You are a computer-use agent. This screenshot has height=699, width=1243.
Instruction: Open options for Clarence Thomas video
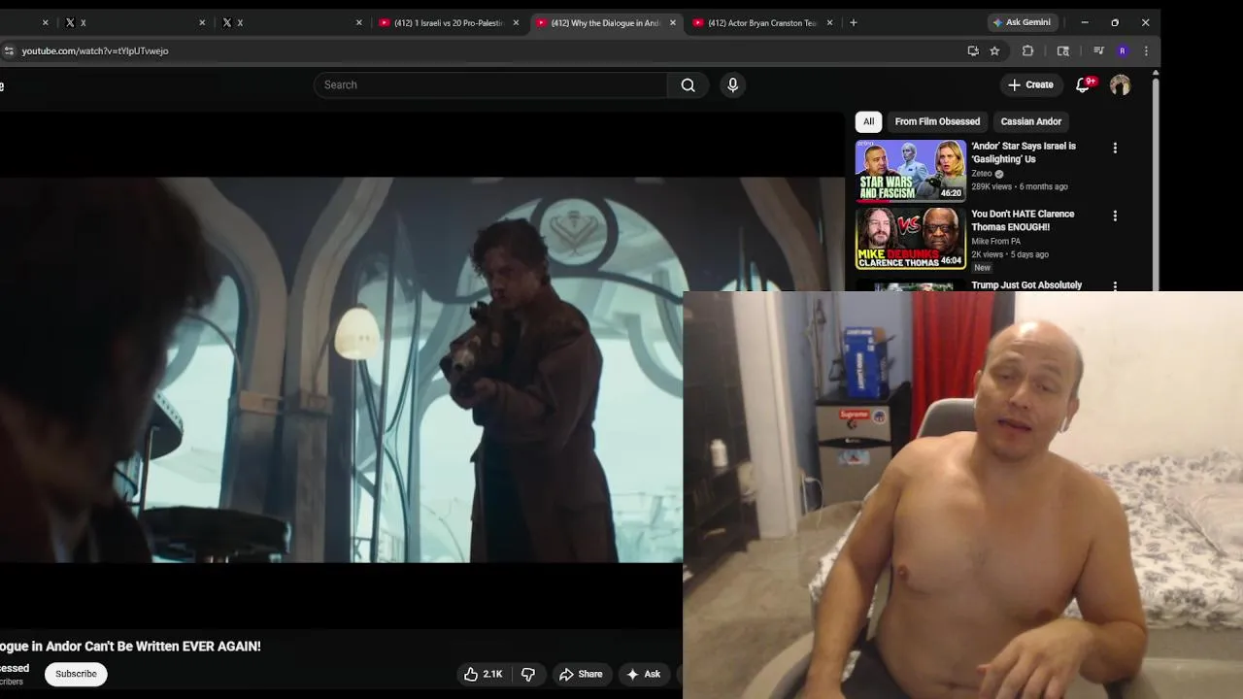click(1115, 216)
